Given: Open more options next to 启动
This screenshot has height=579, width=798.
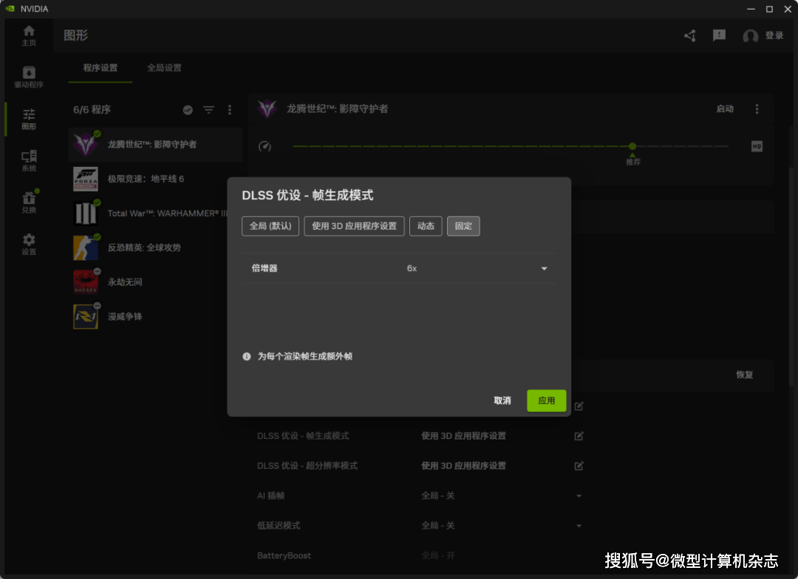Looking at the screenshot, I should (x=757, y=109).
